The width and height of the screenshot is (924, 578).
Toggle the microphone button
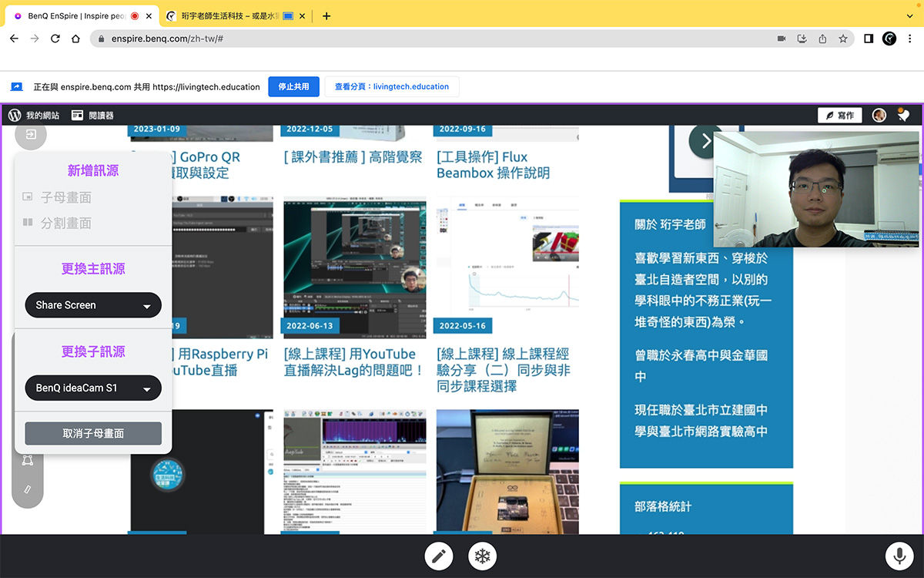(x=899, y=556)
